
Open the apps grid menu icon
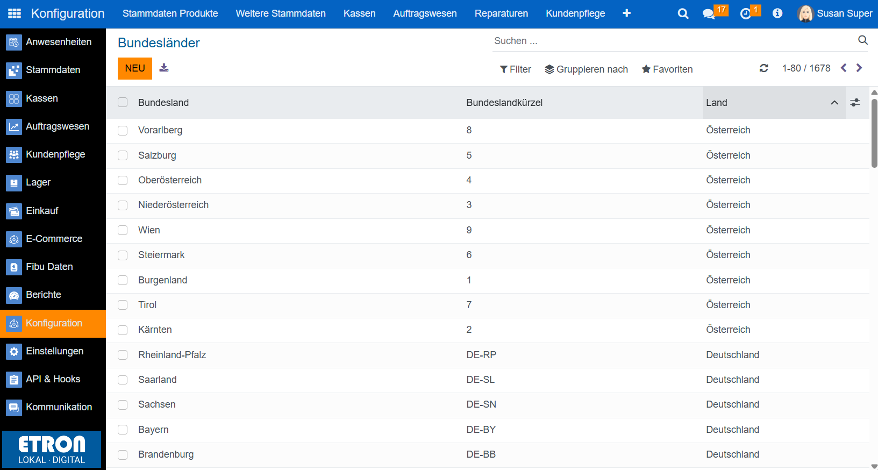click(15, 13)
